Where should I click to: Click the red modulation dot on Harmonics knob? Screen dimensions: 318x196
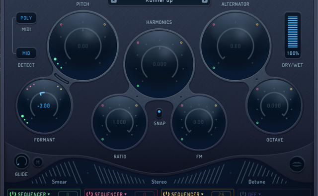pyautogui.click(x=138, y=43)
